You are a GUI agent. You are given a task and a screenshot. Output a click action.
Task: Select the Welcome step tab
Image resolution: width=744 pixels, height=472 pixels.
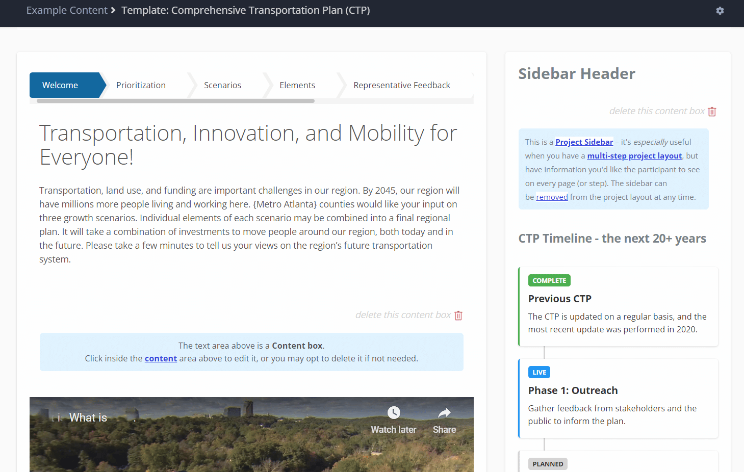tap(60, 85)
